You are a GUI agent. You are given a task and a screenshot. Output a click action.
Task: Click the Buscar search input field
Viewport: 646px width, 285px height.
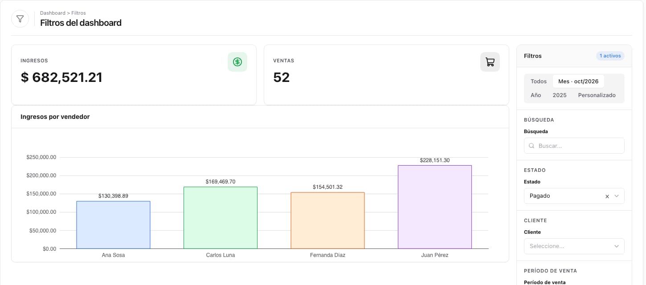point(574,146)
